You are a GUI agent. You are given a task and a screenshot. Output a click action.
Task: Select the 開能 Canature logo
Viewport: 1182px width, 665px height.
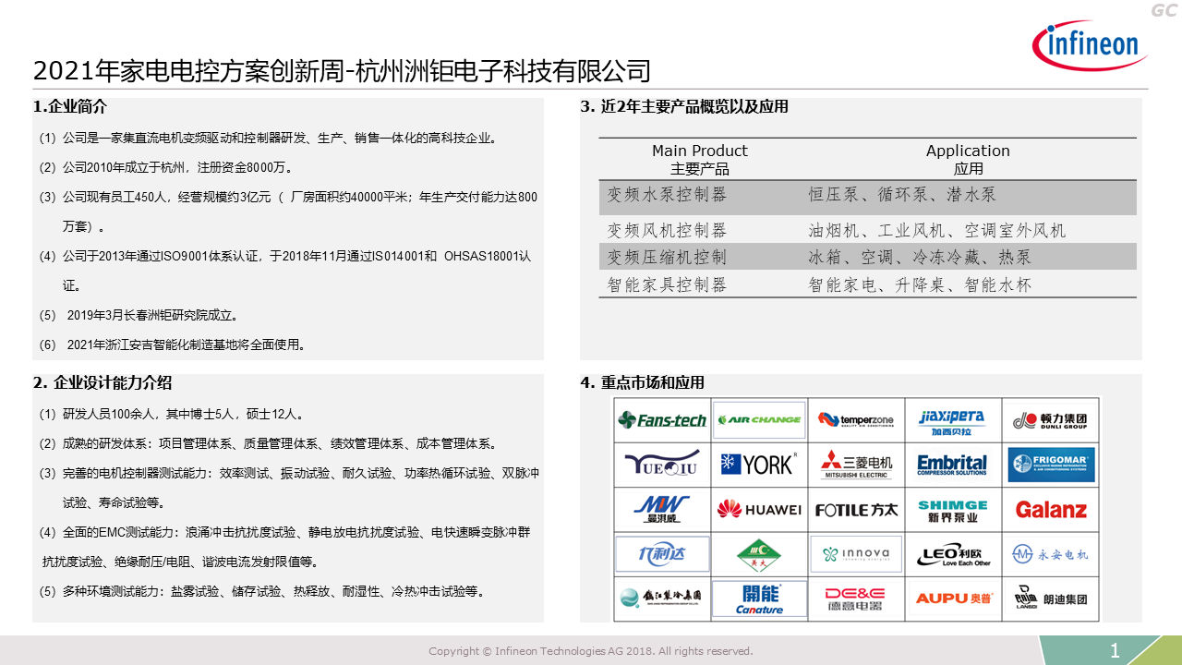click(x=759, y=598)
